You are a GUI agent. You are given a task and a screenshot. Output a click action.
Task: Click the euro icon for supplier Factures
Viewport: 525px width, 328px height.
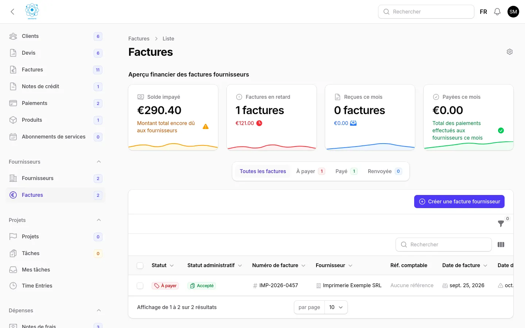click(13, 195)
